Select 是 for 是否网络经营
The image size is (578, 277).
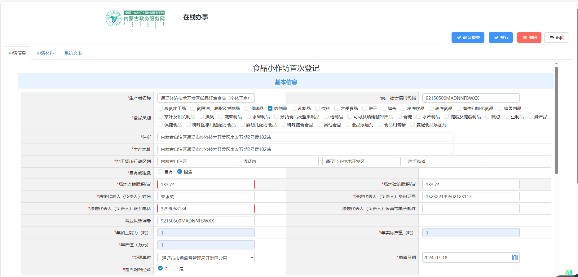pos(175,268)
